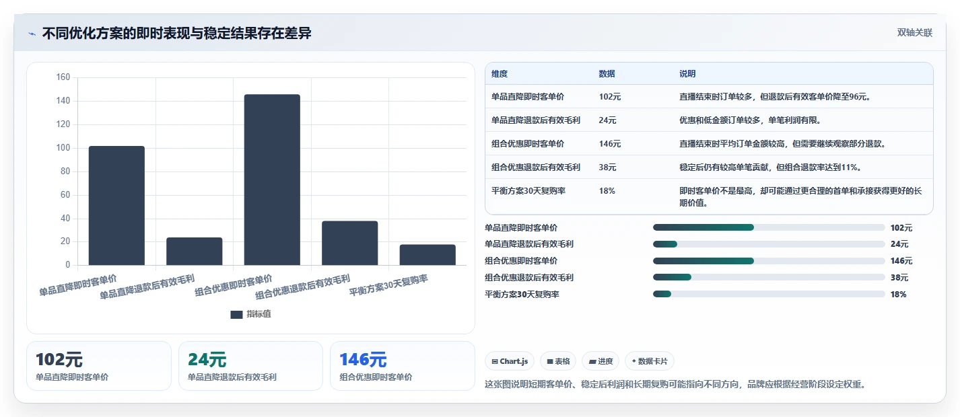This screenshot has width=960, height=417.
Task: Click x-axis label 平衡方案30天复购率
Action: [x=388, y=286]
